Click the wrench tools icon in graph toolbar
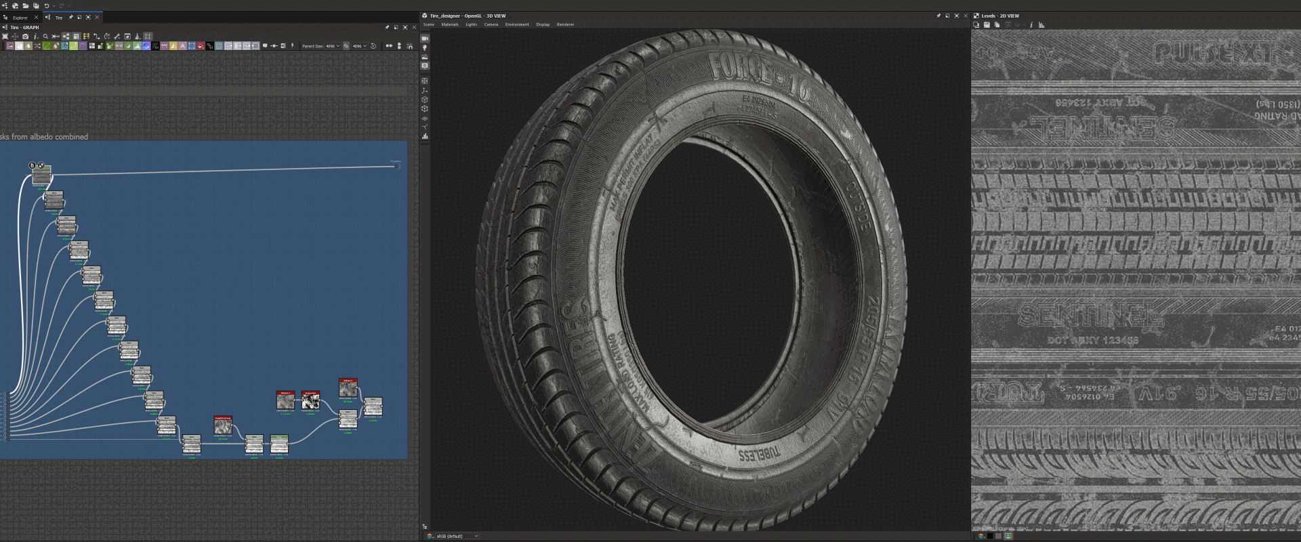1301x542 pixels. (x=117, y=37)
